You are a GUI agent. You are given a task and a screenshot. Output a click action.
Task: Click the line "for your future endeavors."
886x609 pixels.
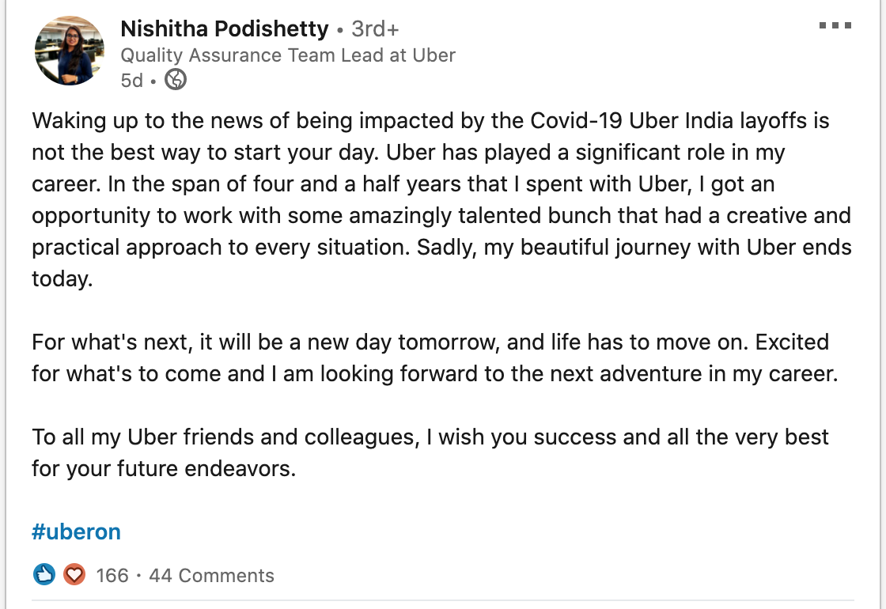click(x=164, y=469)
